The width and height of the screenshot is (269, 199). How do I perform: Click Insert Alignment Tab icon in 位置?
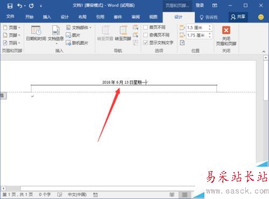pos(182,42)
